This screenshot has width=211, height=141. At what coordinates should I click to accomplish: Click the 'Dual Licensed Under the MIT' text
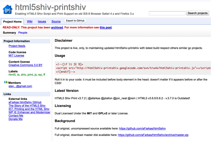73,114
